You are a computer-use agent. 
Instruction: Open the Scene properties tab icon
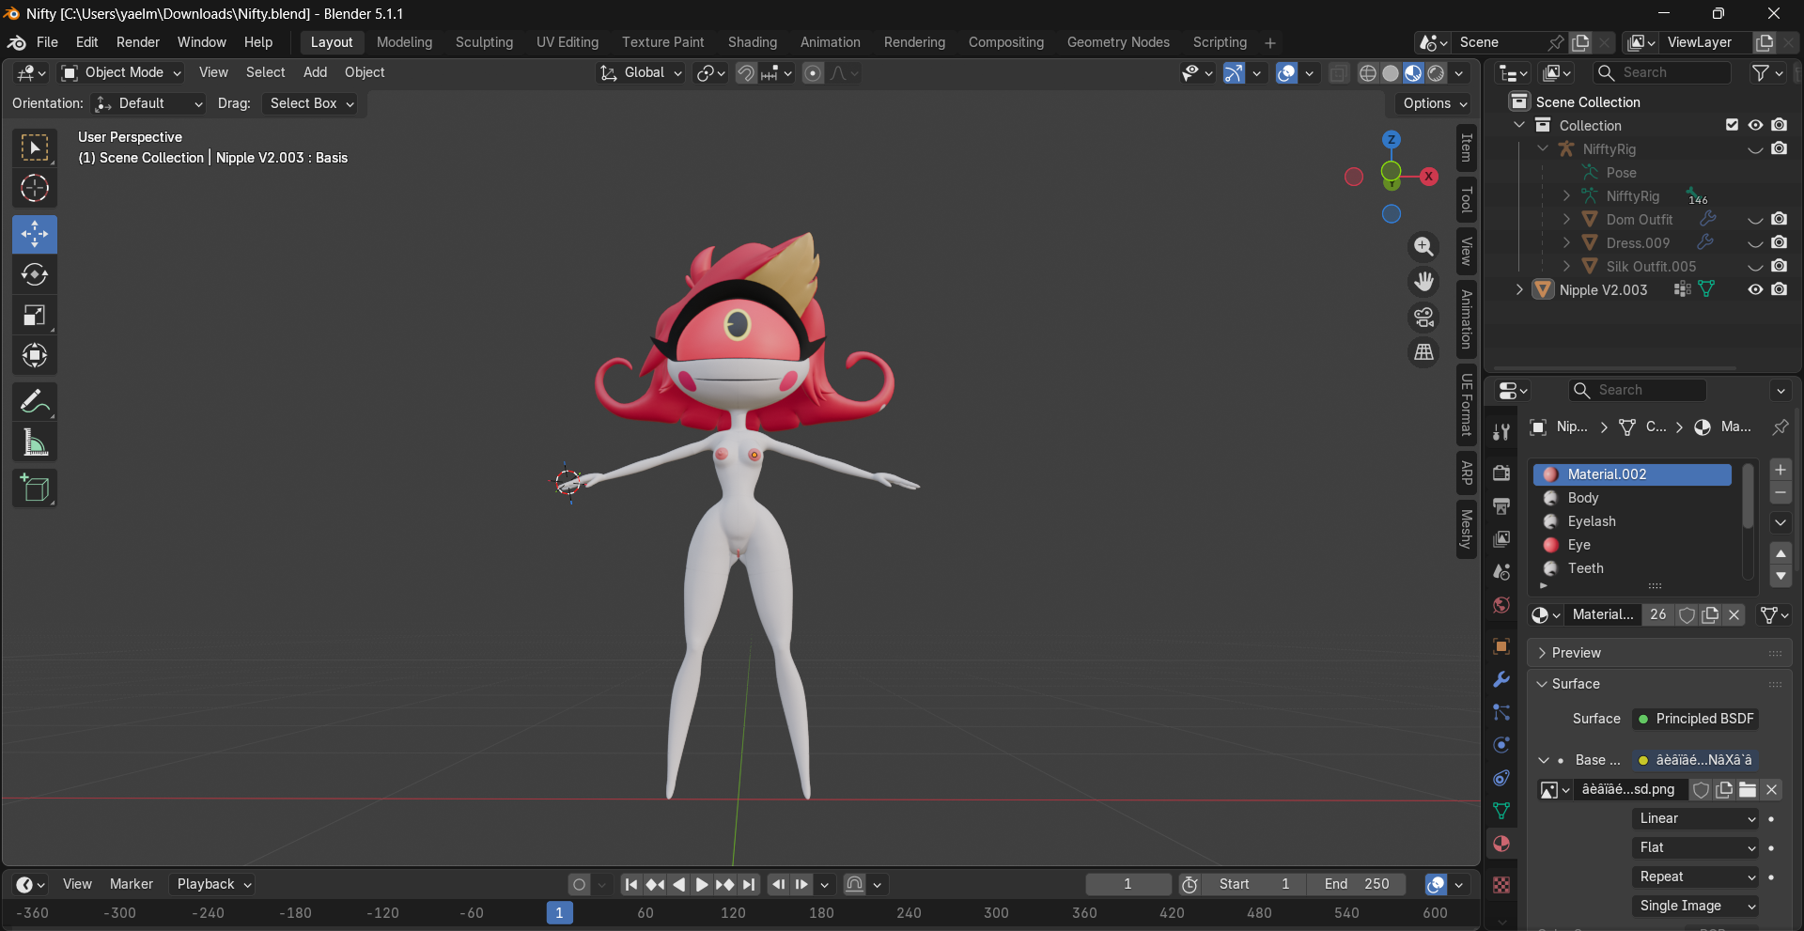coord(1501,571)
